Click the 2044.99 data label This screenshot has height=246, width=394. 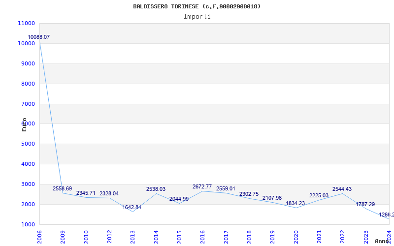point(179,199)
